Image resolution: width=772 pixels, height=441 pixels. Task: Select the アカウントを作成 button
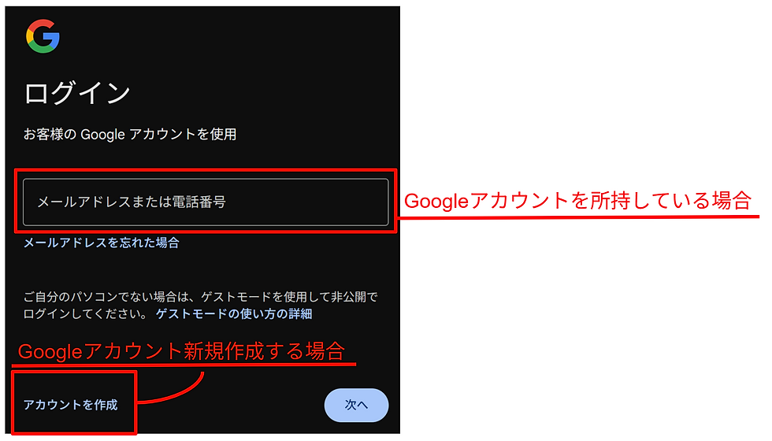click(x=70, y=405)
